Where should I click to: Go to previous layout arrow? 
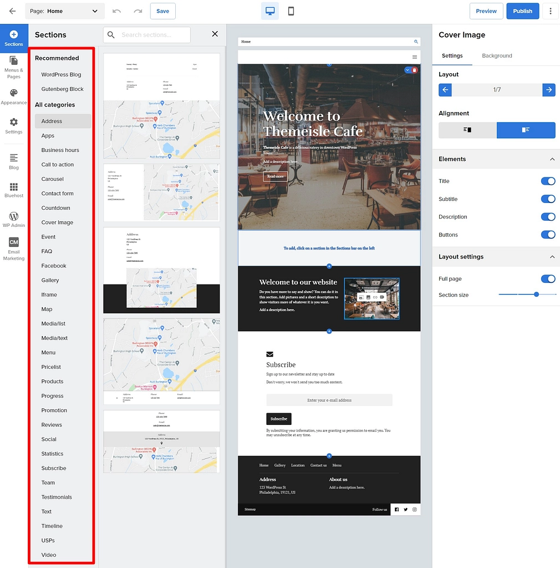coord(445,89)
